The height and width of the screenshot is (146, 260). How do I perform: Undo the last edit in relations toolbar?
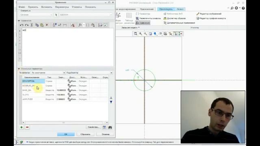point(22,25)
